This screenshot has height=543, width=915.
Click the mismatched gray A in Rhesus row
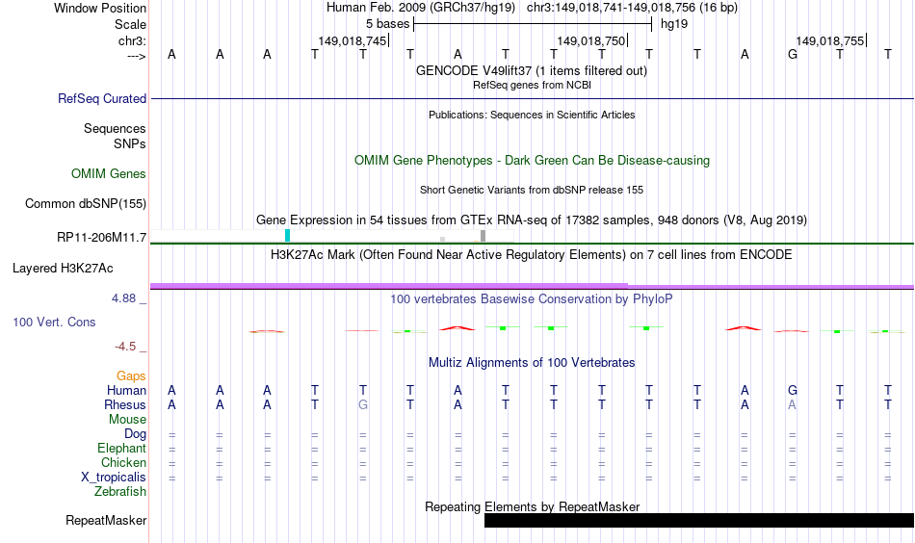(x=792, y=404)
